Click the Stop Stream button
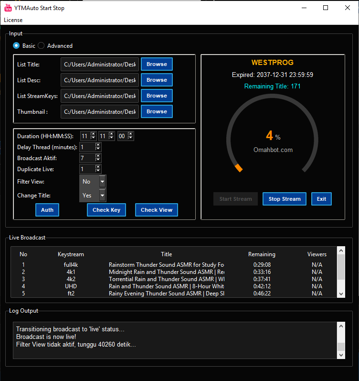The image size is (359, 381). (285, 199)
